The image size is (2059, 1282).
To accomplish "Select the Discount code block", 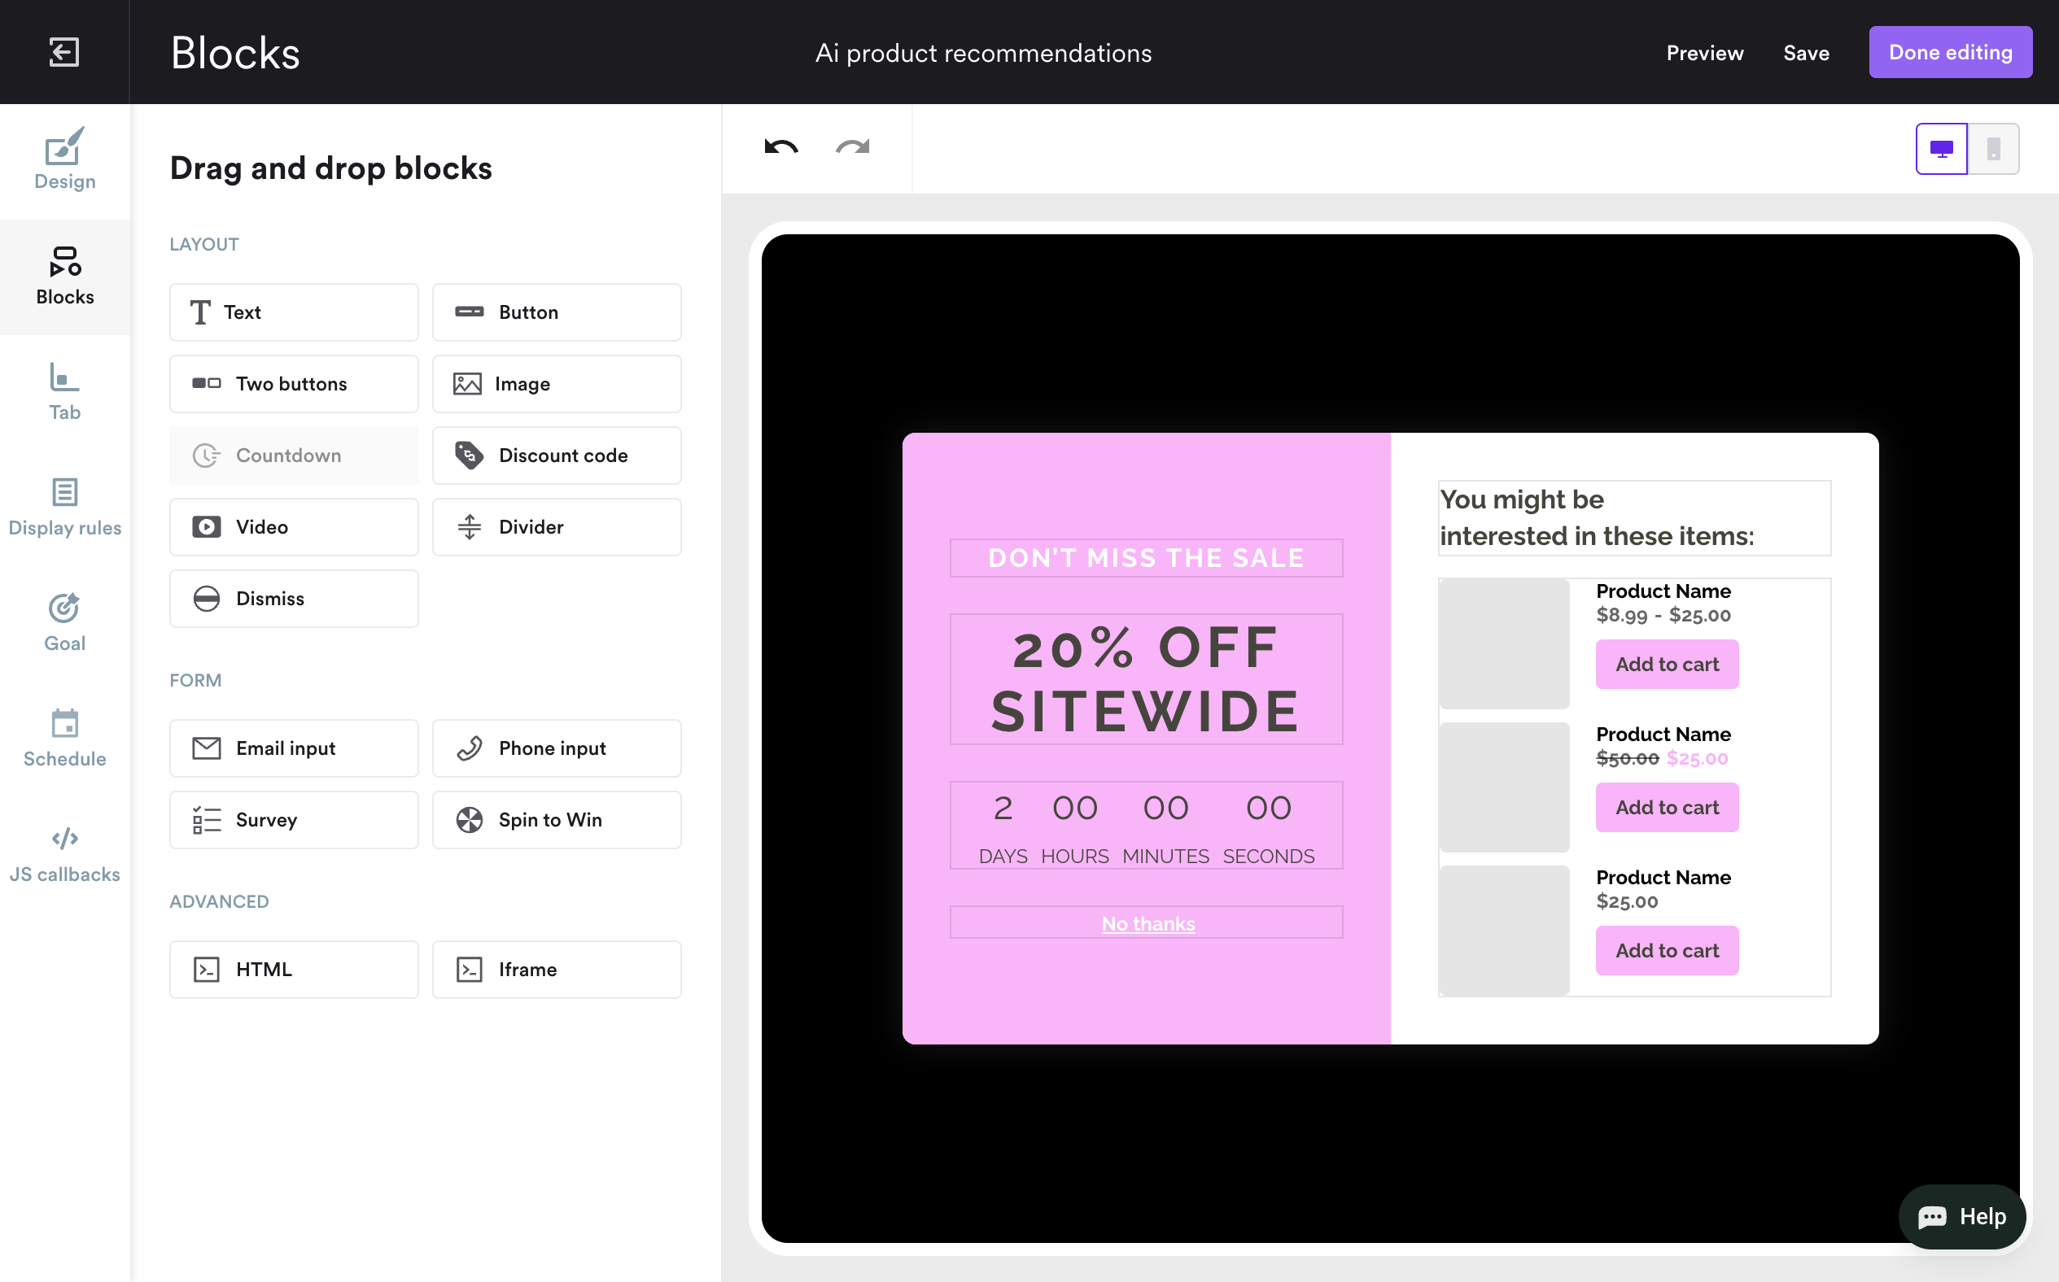I will (557, 456).
